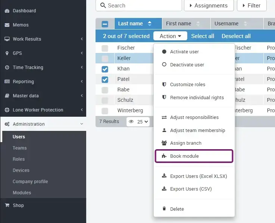Image resolution: width=275 pixels, height=223 pixels.
Task: Click the Lone Worker Protection globe icon
Action: pos(7,110)
